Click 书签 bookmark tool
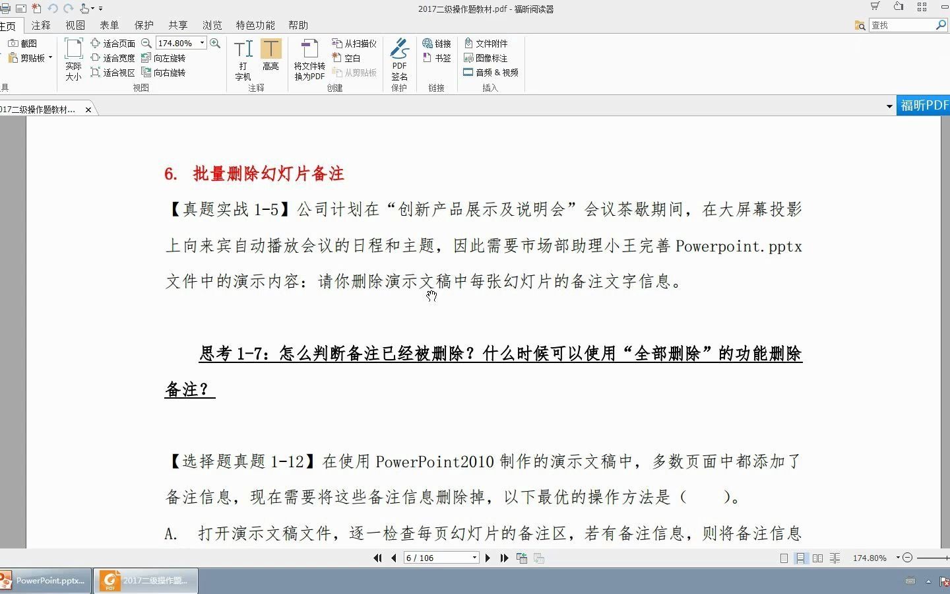Viewport: 950px width, 594px height. click(437, 58)
